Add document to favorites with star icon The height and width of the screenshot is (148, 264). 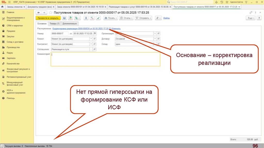coord(50,13)
